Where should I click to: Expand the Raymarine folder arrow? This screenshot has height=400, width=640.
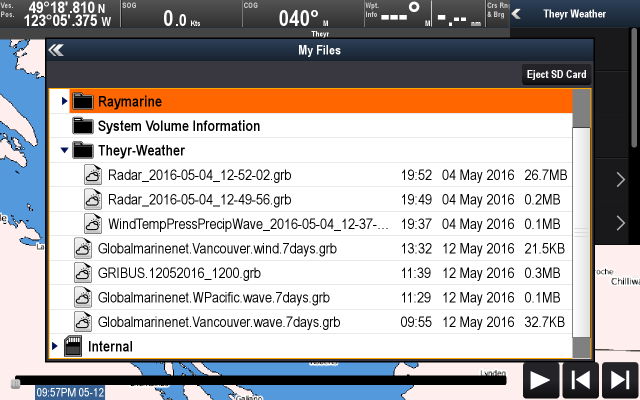coord(64,101)
